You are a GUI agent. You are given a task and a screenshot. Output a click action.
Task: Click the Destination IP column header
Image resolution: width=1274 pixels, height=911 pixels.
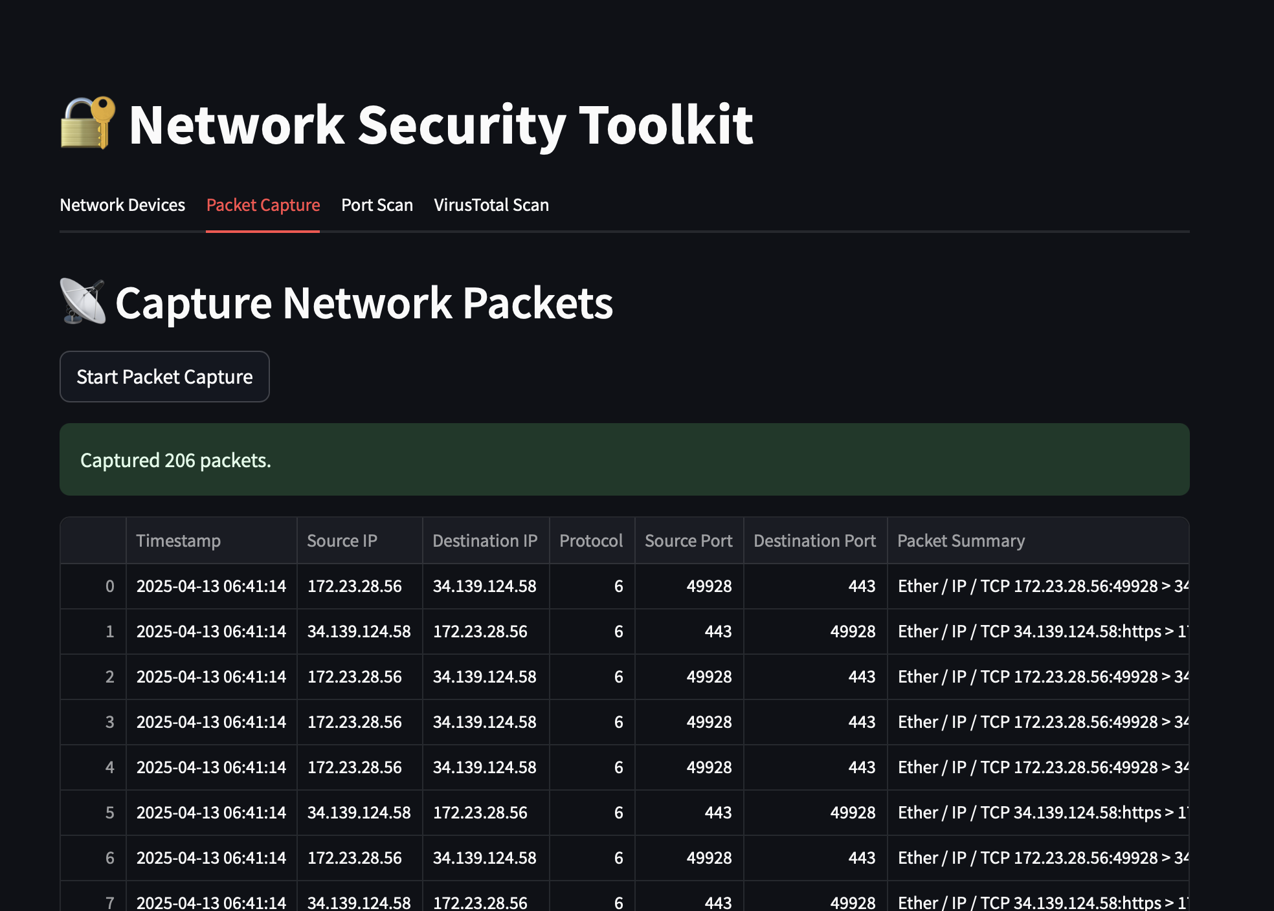tap(485, 541)
